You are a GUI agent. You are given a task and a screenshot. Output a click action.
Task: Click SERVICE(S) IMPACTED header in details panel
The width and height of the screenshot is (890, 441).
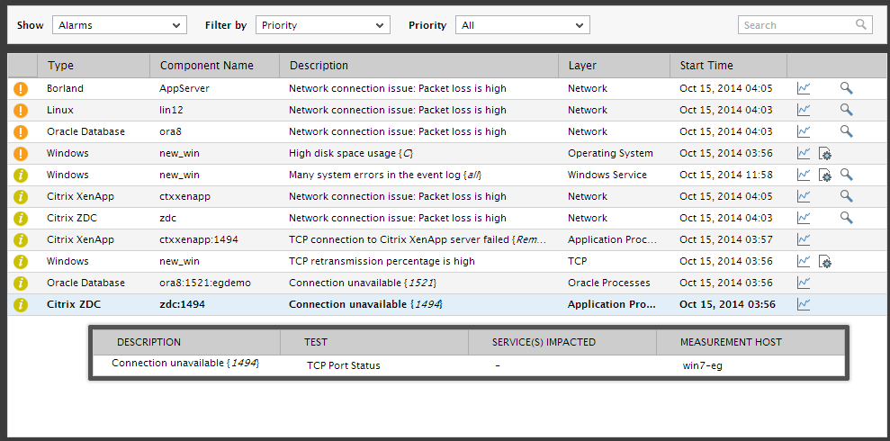pos(544,342)
